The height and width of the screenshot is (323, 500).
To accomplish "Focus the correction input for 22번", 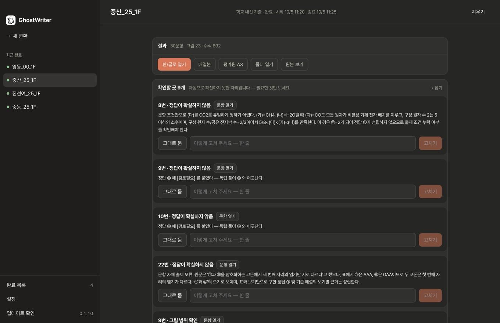I will point(303,295).
